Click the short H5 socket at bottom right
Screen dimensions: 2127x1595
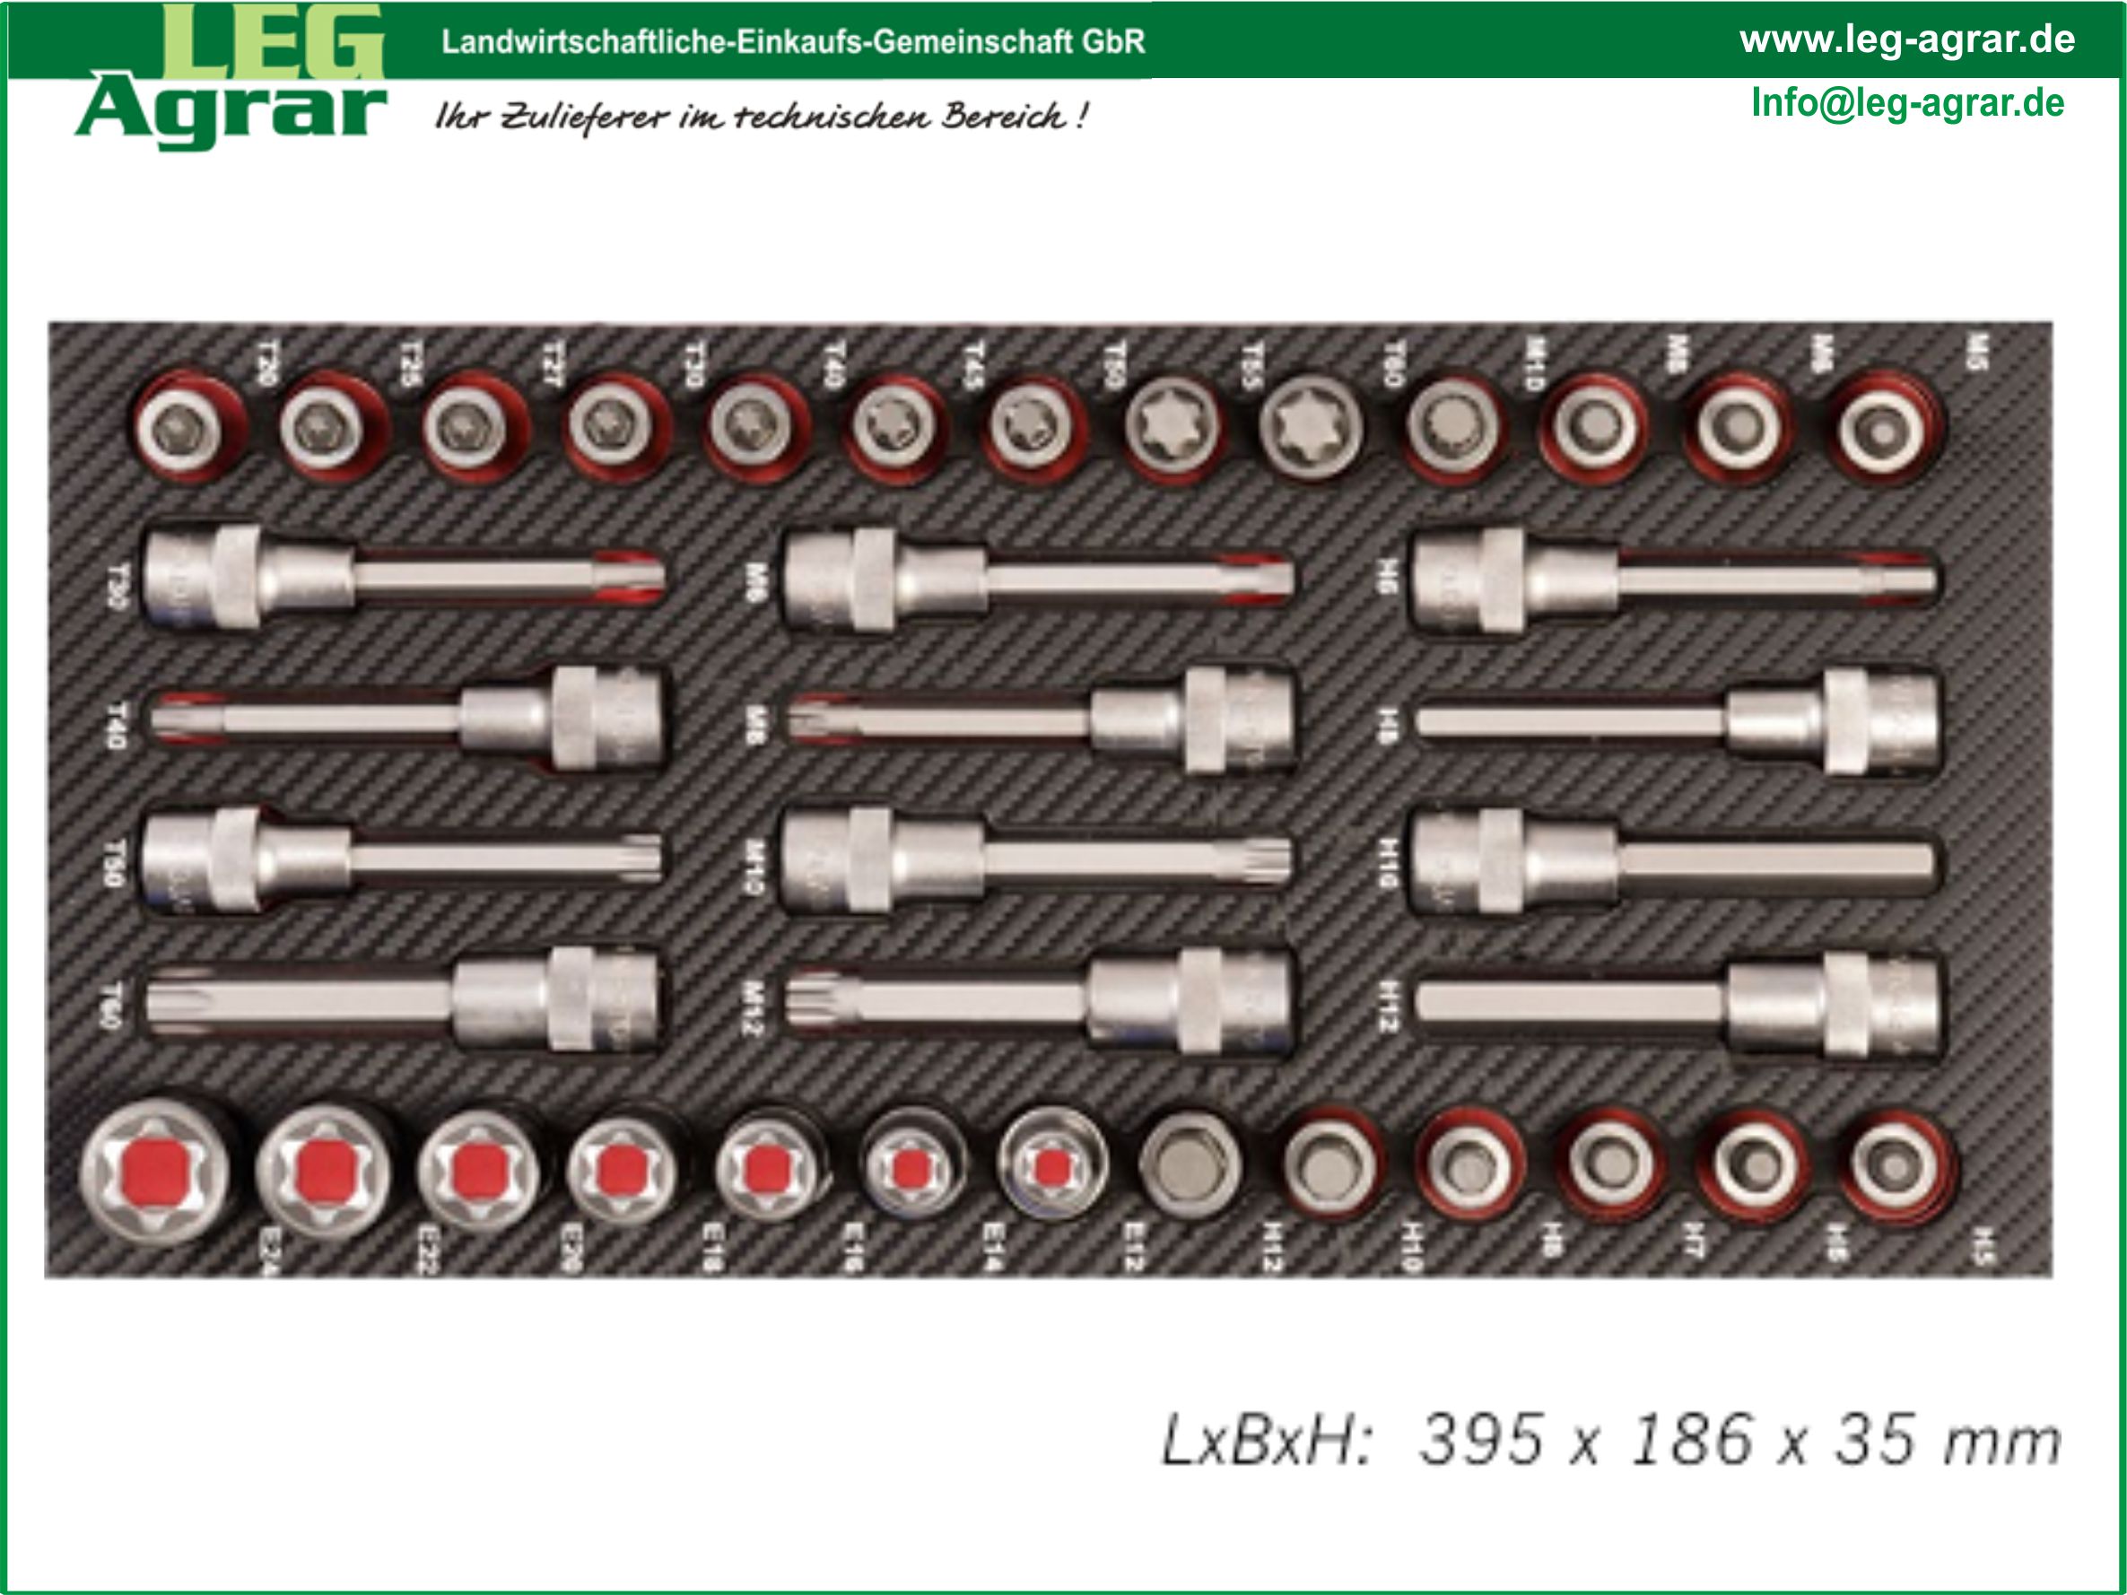tap(1897, 1166)
